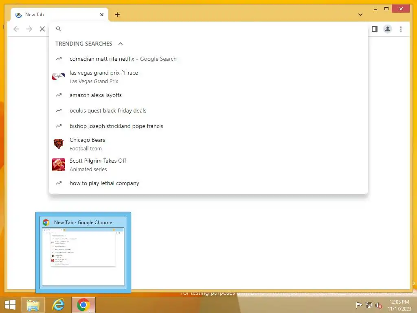
Task: Select the Chicago Bears suggestion
Action: coord(208,144)
